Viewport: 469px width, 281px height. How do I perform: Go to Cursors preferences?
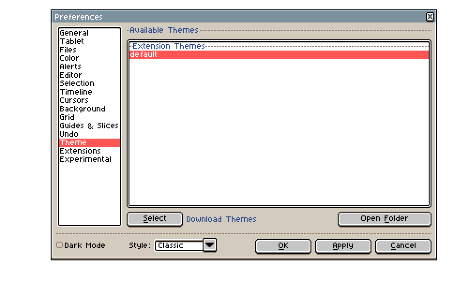pos(90,100)
